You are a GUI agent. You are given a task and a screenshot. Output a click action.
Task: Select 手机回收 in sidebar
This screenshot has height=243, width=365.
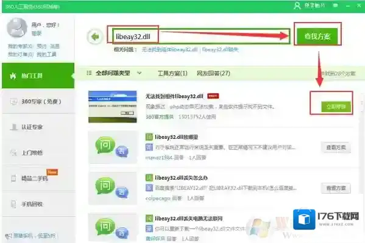point(38,204)
